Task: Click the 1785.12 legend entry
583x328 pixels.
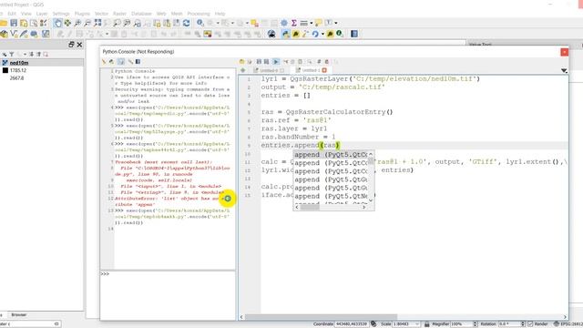Action: pos(18,70)
